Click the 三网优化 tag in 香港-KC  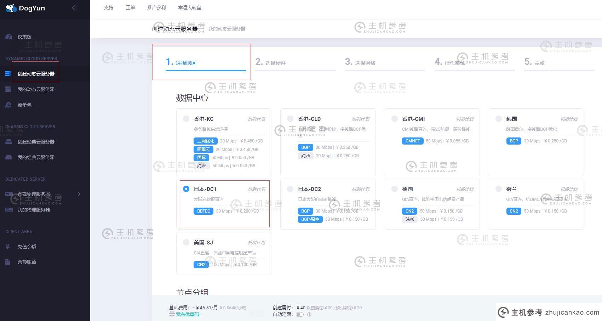[x=206, y=141]
